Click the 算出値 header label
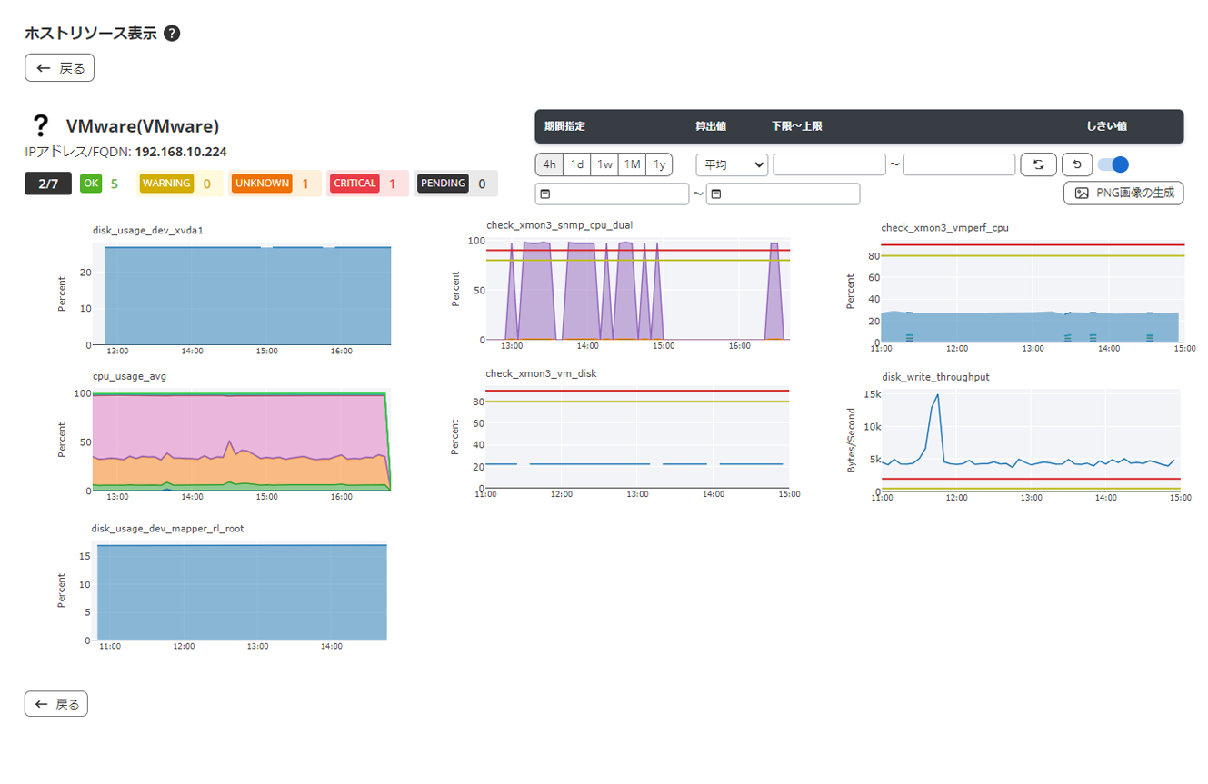 (711, 126)
